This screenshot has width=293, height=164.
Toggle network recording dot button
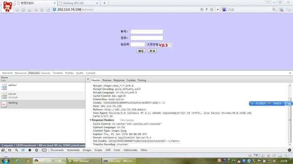point(30,150)
